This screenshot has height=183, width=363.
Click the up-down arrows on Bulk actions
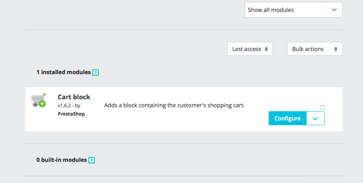[335, 49]
